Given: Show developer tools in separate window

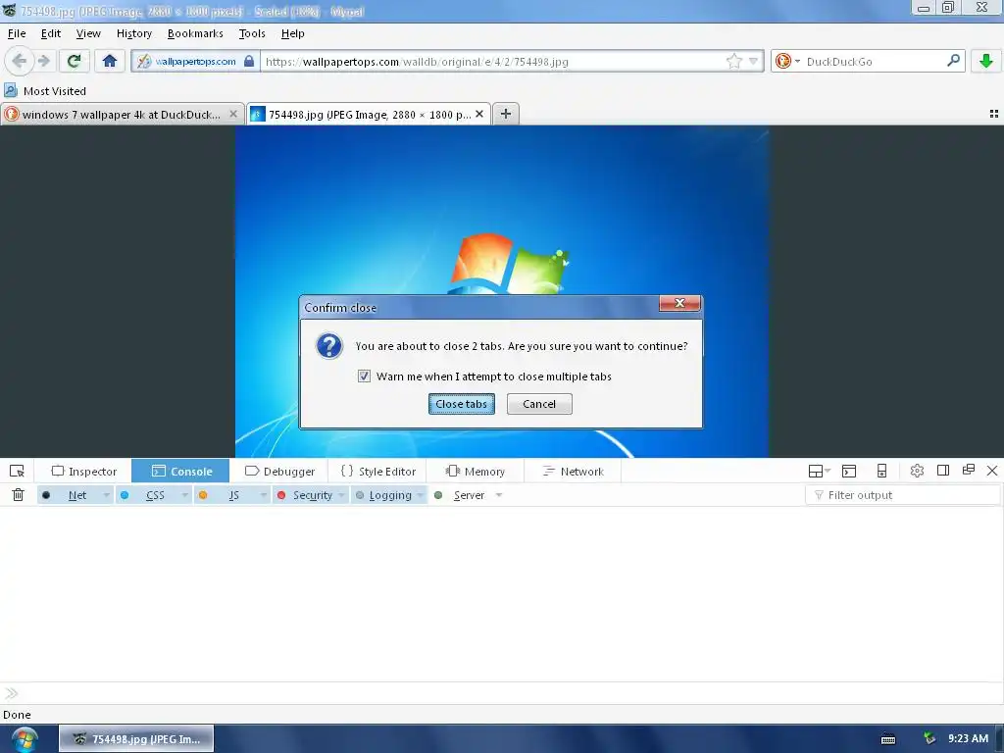Looking at the screenshot, I should pos(968,470).
